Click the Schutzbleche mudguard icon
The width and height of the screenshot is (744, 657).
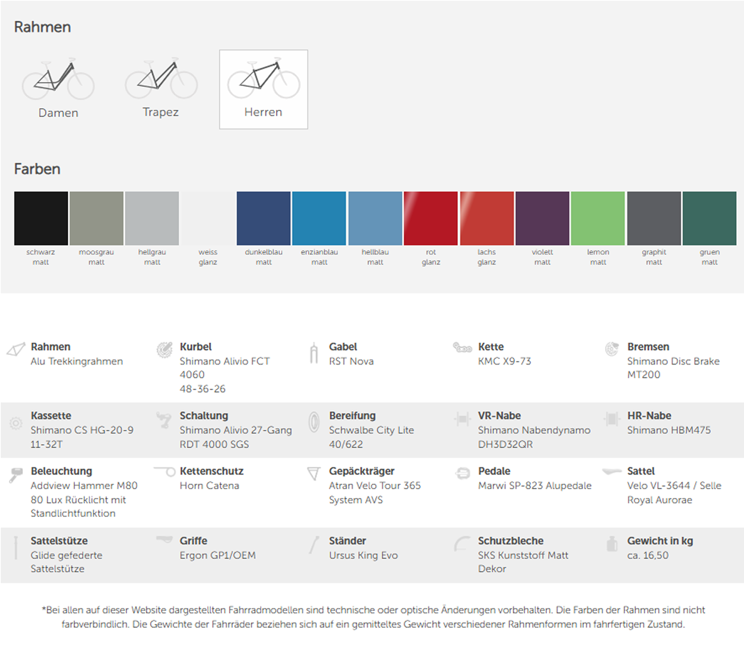coord(462,543)
